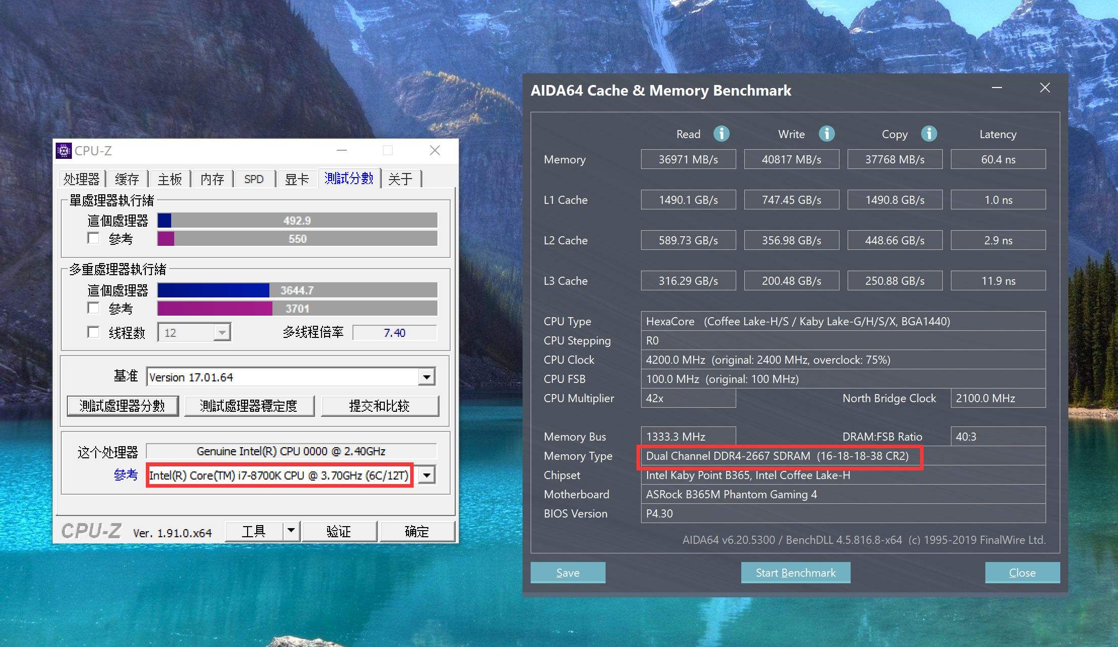Click the 測試處理器穩定度 button
The image size is (1118, 647).
249,406
